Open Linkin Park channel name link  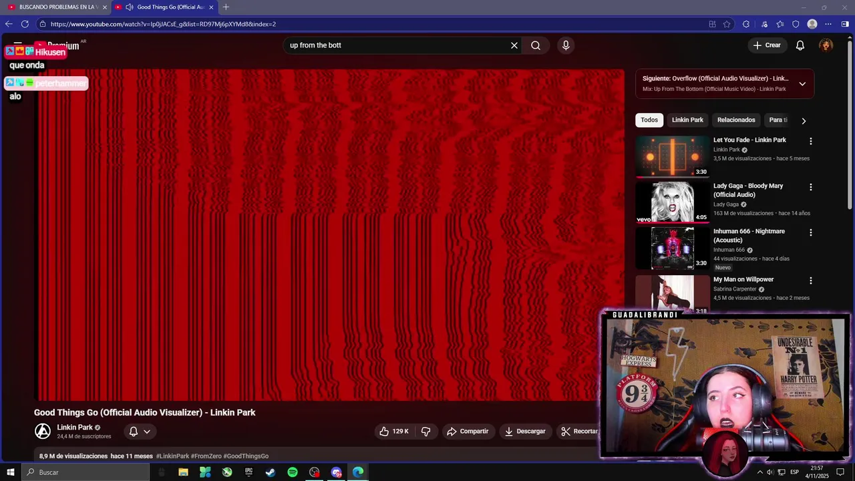[75, 428]
